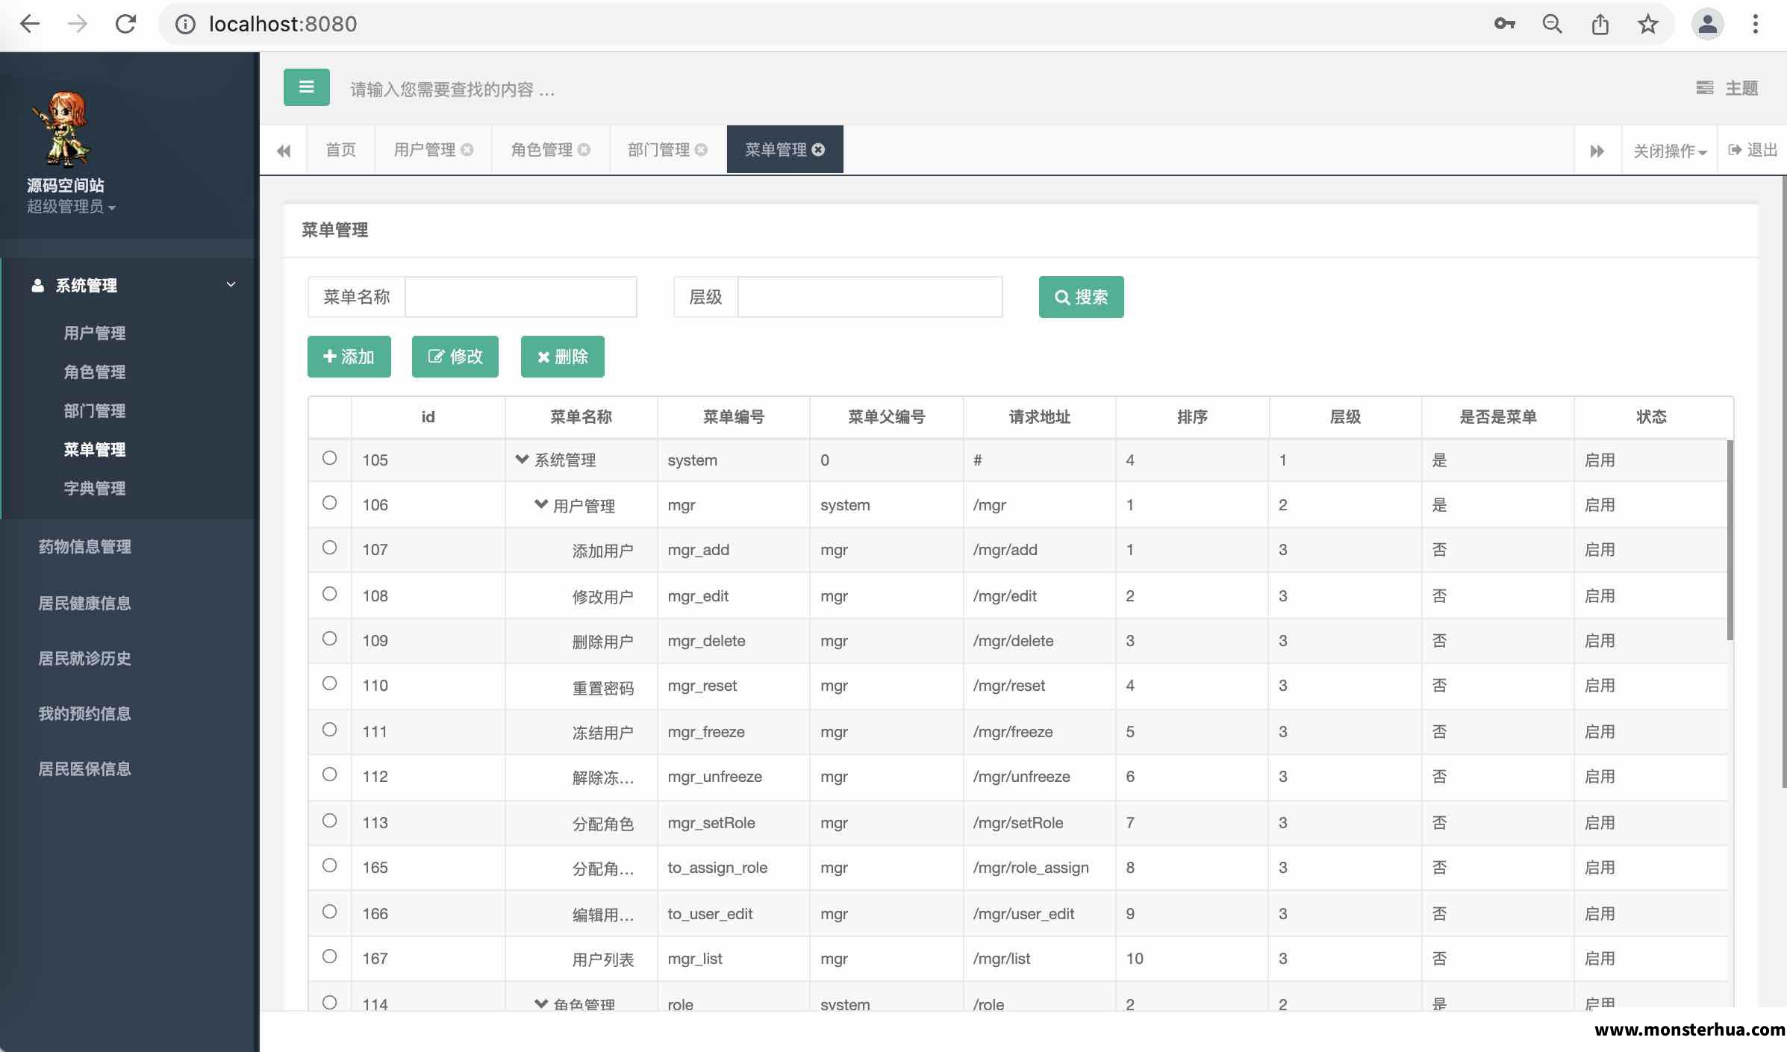The height and width of the screenshot is (1052, 1787).
Task: Open 我的预约信息 in the sidebar
Action: click(x=85, y=713)
